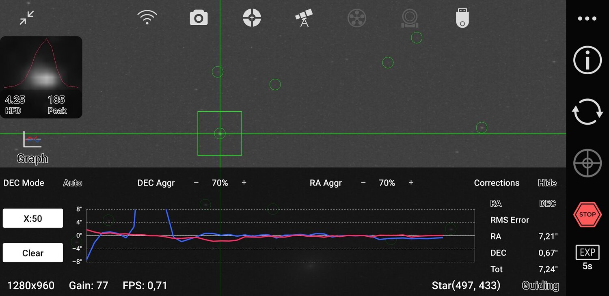Tap the info icon on right sidebar
This screenshot has width=609, height=296.
click(587, 59)
